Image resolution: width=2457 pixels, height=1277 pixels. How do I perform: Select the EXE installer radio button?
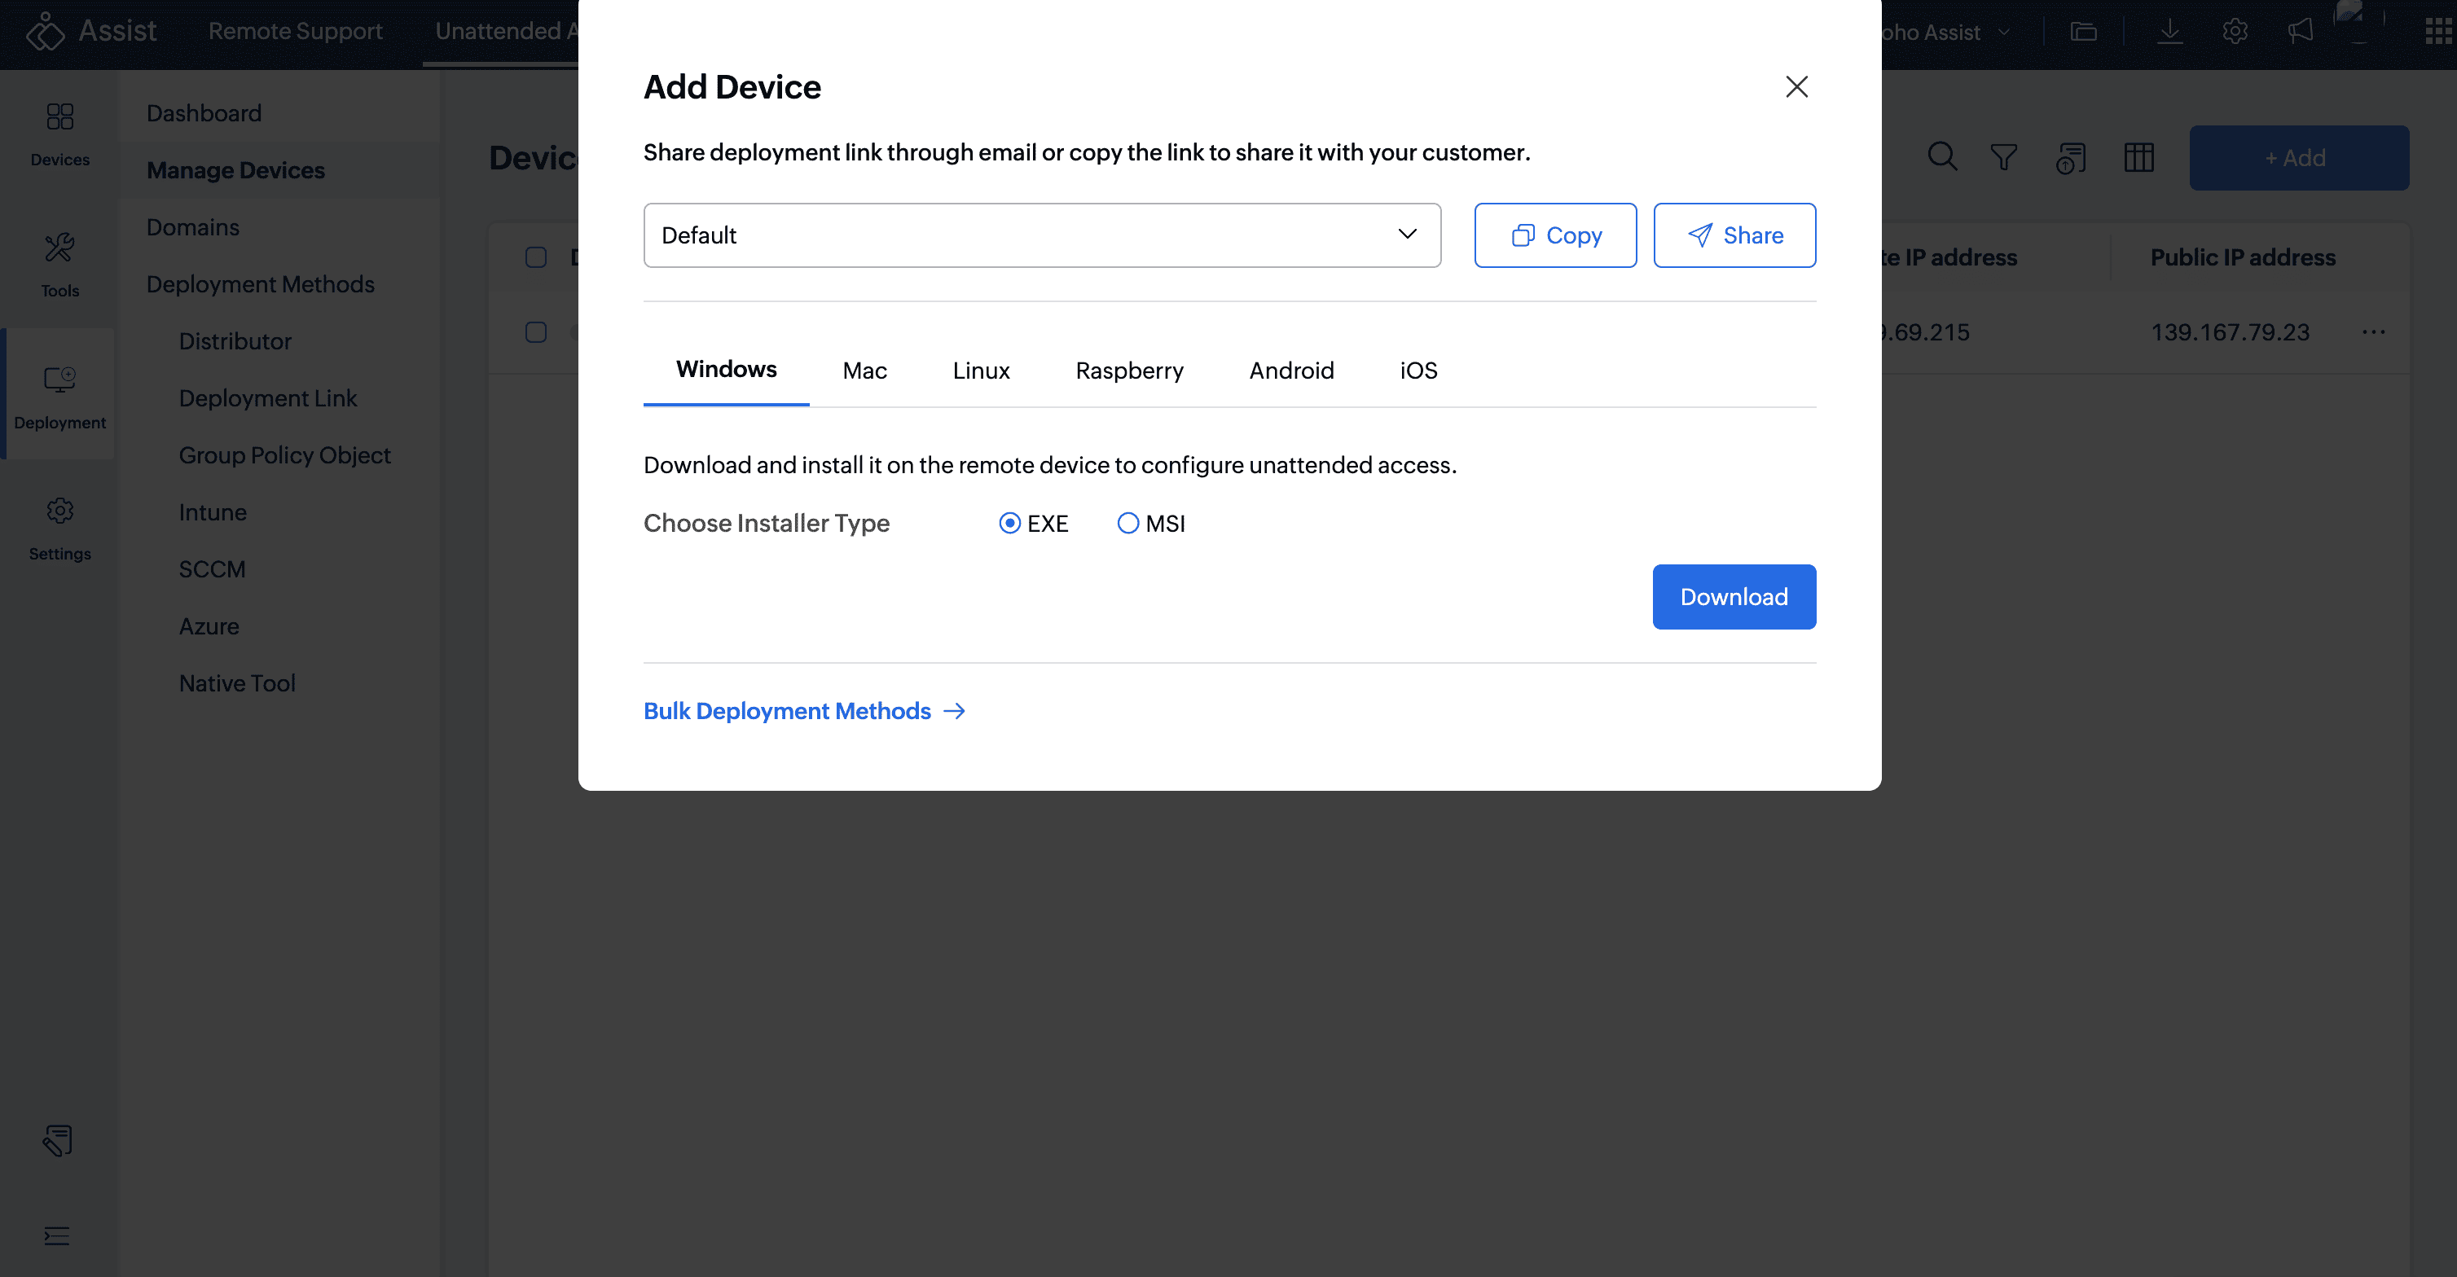[1009, 524]
